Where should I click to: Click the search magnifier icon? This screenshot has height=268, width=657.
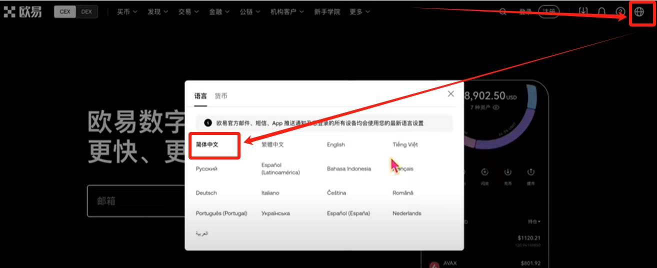pyautogui.click(x=503, y=11)
